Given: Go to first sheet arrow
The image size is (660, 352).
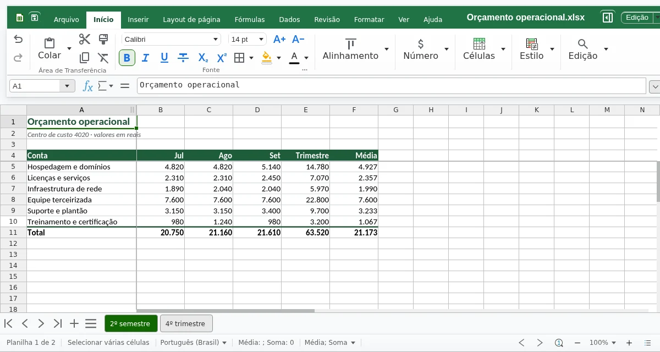Looking at the screenshot, I should tap(8, 323).
